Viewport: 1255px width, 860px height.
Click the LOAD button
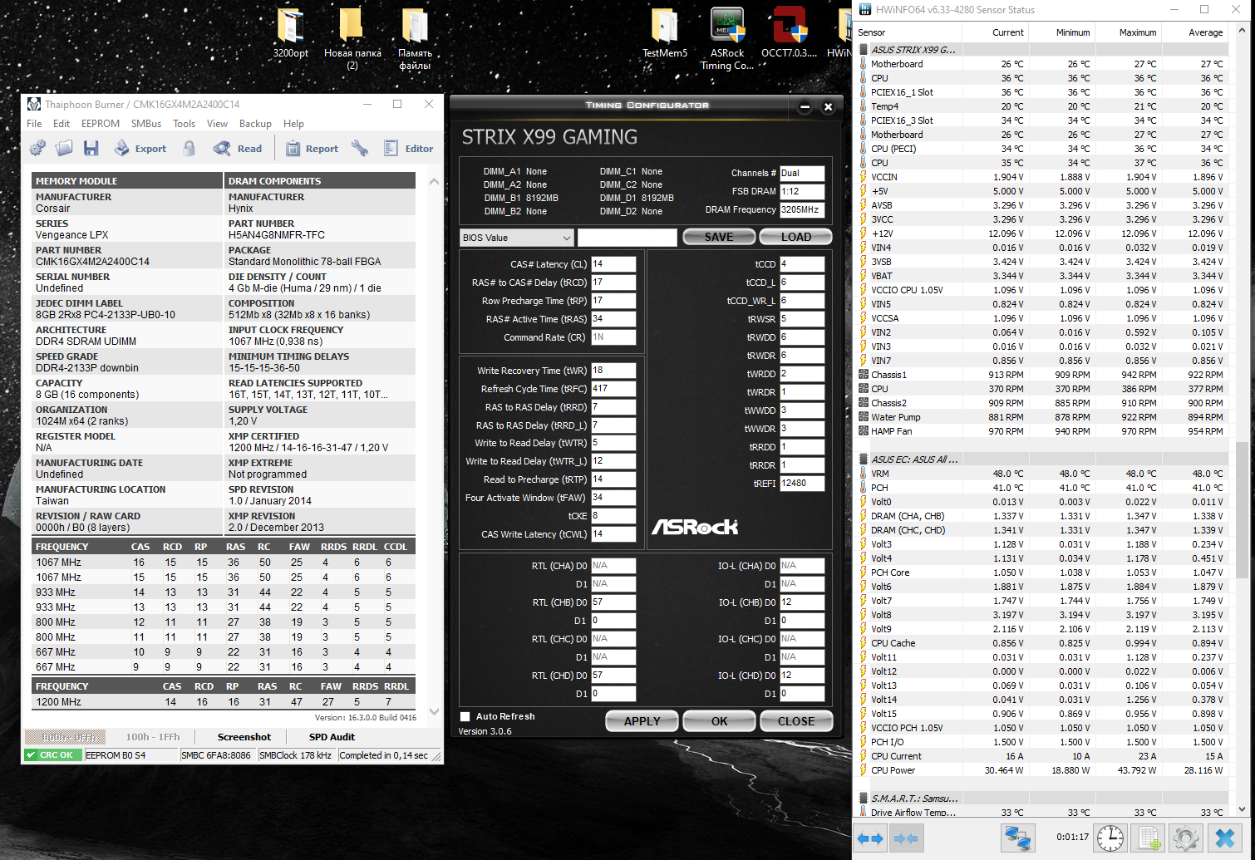tap(795, 237)
